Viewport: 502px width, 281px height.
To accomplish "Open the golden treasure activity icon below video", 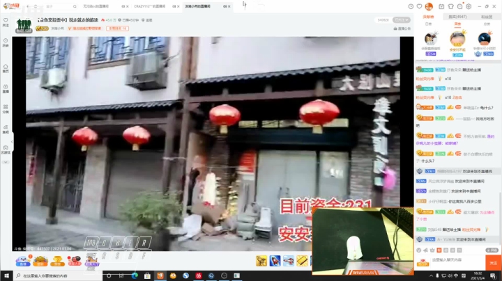I will click(x=40, y=261).
